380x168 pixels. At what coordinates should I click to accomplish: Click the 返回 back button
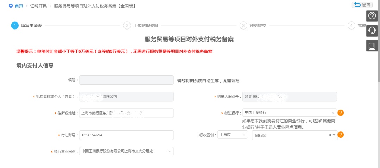362,5
